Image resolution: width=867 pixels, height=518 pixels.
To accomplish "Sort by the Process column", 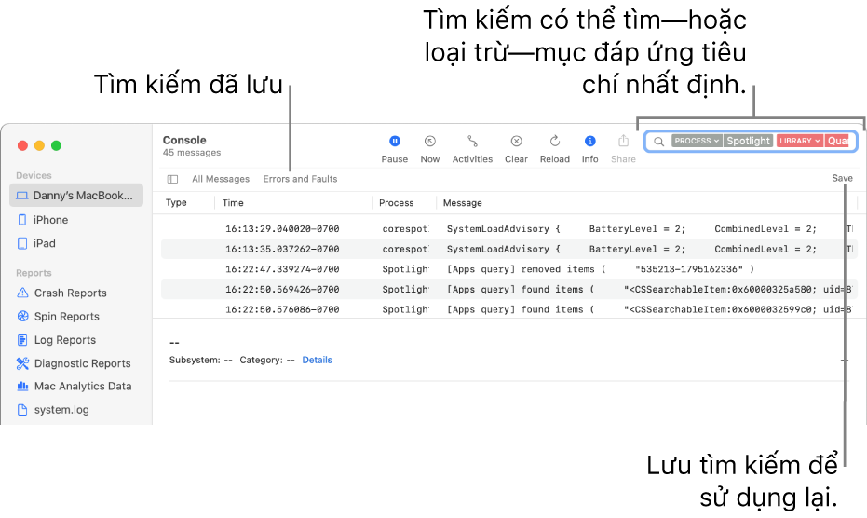I will click(396, 202).
